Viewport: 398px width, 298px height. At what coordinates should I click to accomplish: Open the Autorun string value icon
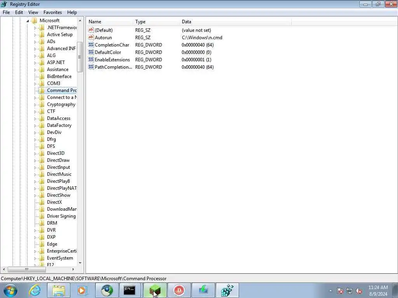click(x=91, y=38)
